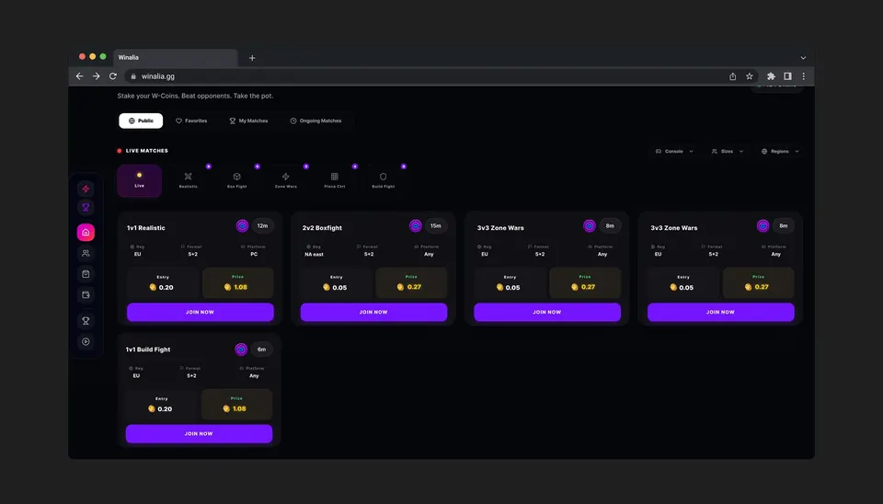883x504 pixels.
Task: Go forward in browser history
Action: tap(97, 76)
